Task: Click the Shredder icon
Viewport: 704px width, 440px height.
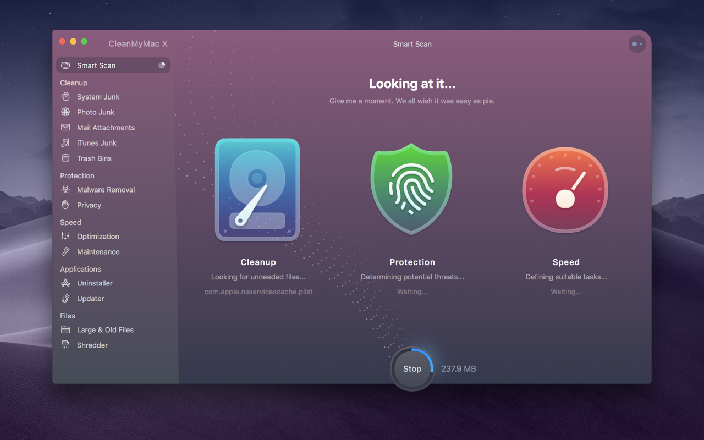Action: (x=65, y=345)
